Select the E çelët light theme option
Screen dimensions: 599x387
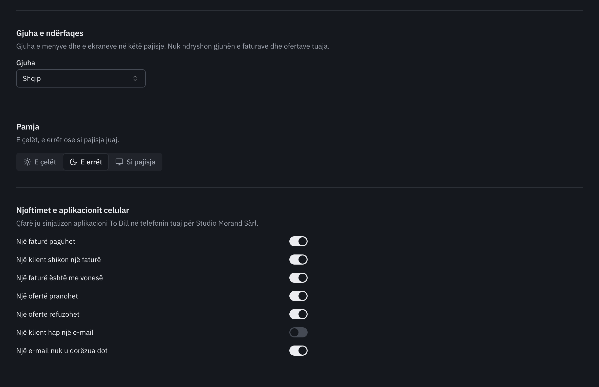(40, 162)
